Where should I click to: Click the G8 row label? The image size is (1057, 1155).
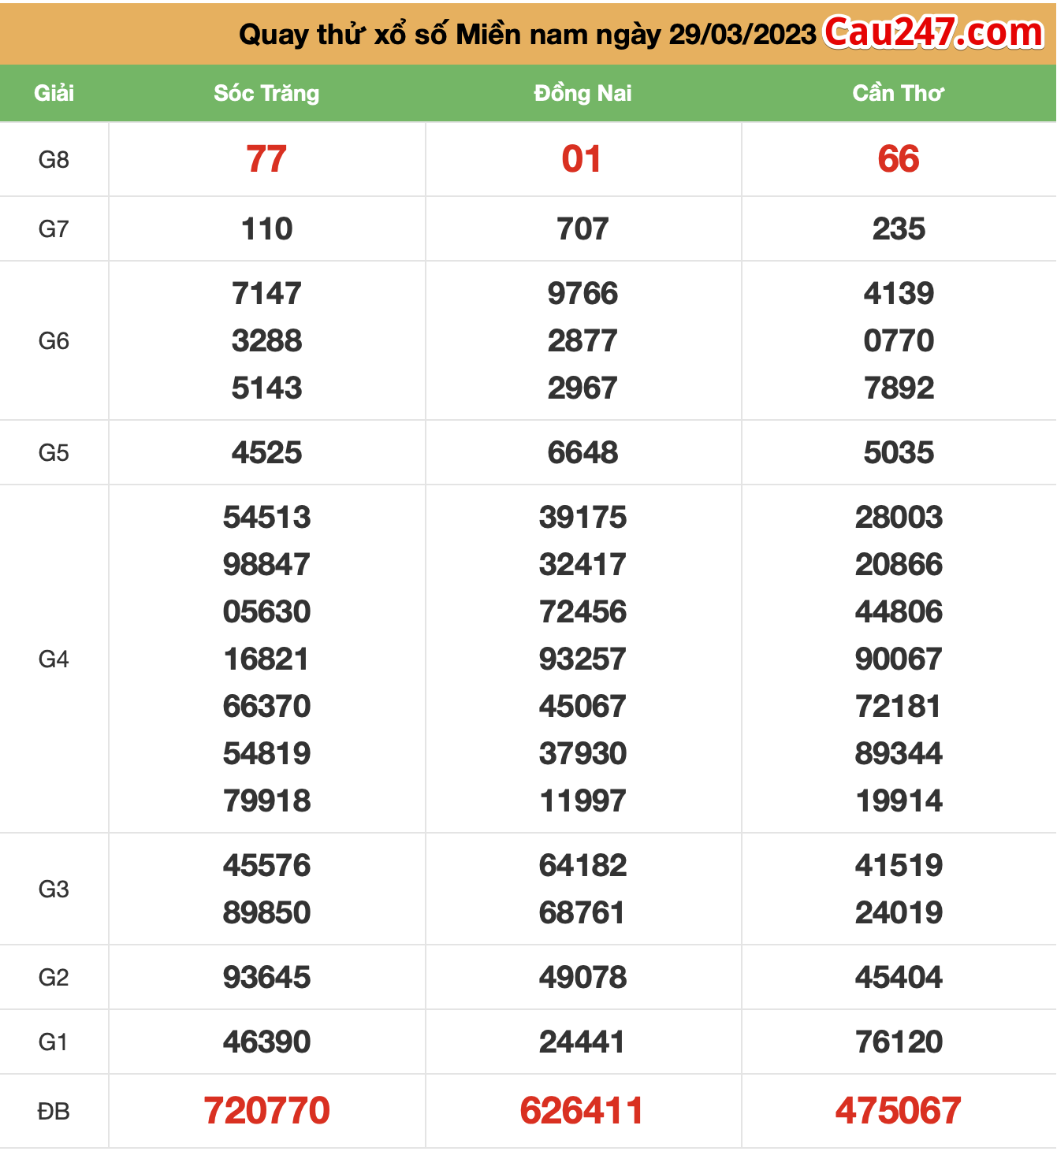click(x=54, y=160)
